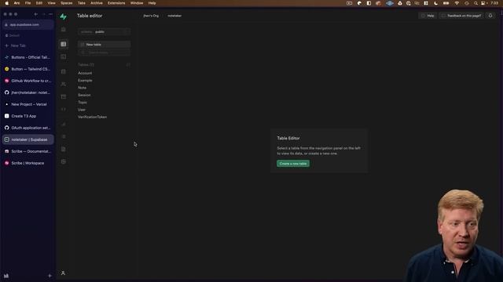Image resolution: width=503 pixels, height=282 pixels.
Task: Click the app.supabase.com URL bar
Action: point(28,24)
